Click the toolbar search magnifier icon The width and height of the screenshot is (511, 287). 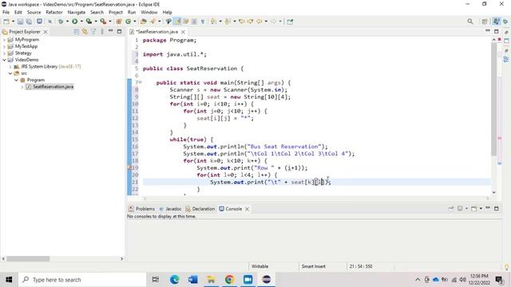point(470,22)
